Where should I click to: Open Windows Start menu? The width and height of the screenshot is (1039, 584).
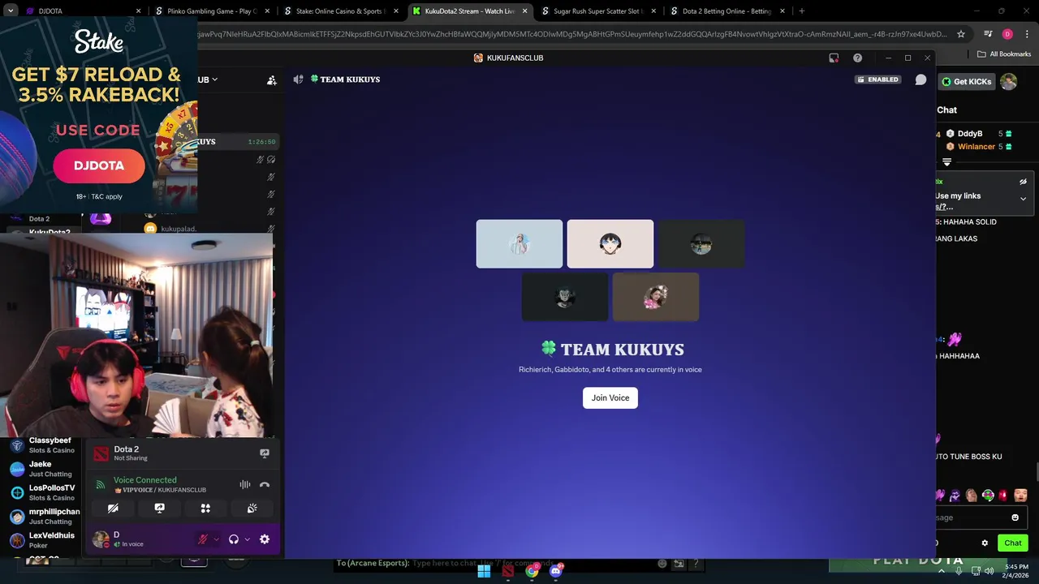484,571
